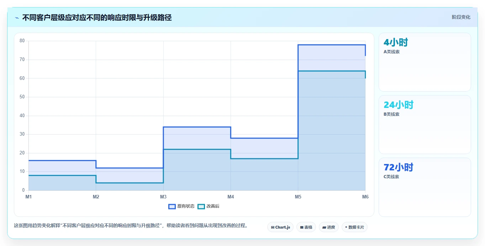Click the 阶段变化 label in header

pos(461,17)
